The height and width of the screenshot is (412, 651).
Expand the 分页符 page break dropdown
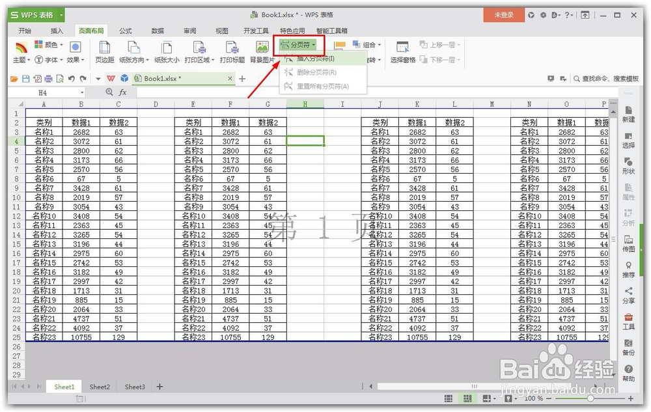click(314, 45)
